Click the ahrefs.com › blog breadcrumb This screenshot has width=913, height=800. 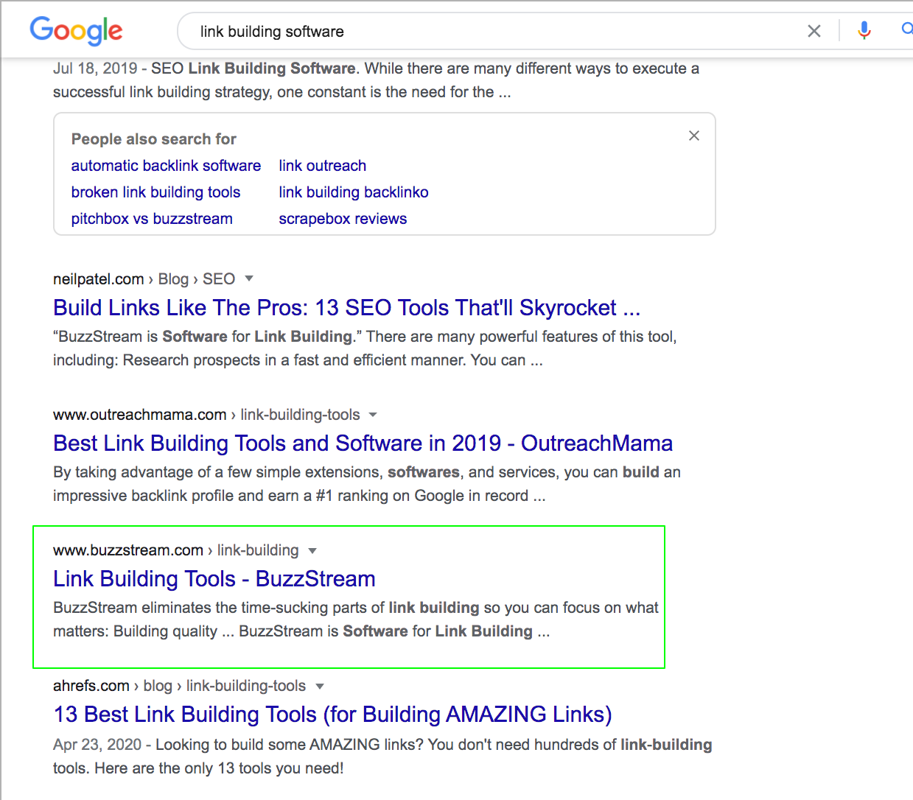click(x=179, y=686)
